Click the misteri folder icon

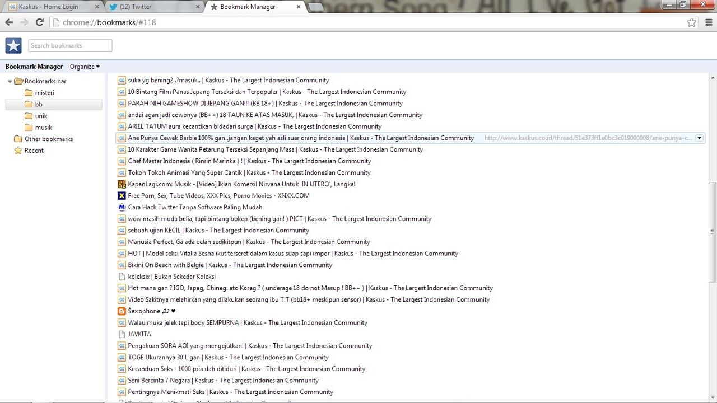[29, 93]
